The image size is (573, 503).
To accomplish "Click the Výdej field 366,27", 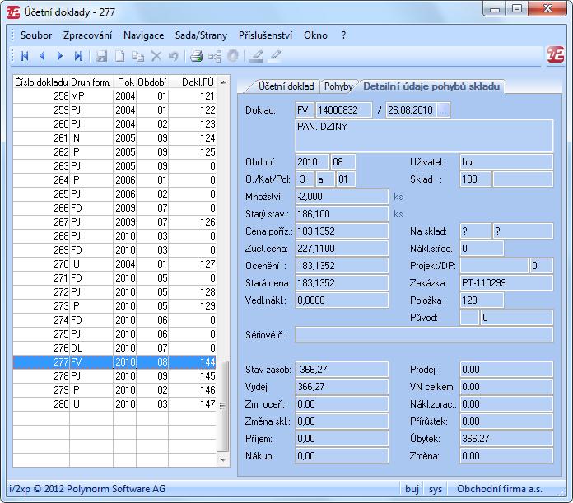I will pos(342,386).
